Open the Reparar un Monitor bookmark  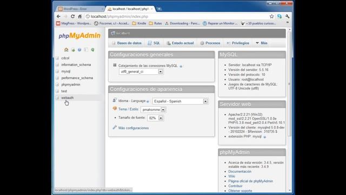(220, 23)
